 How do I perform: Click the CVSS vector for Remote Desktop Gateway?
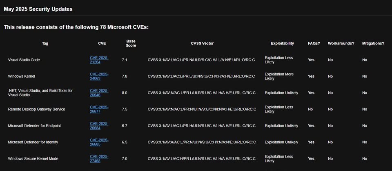[x=202, y=109]
